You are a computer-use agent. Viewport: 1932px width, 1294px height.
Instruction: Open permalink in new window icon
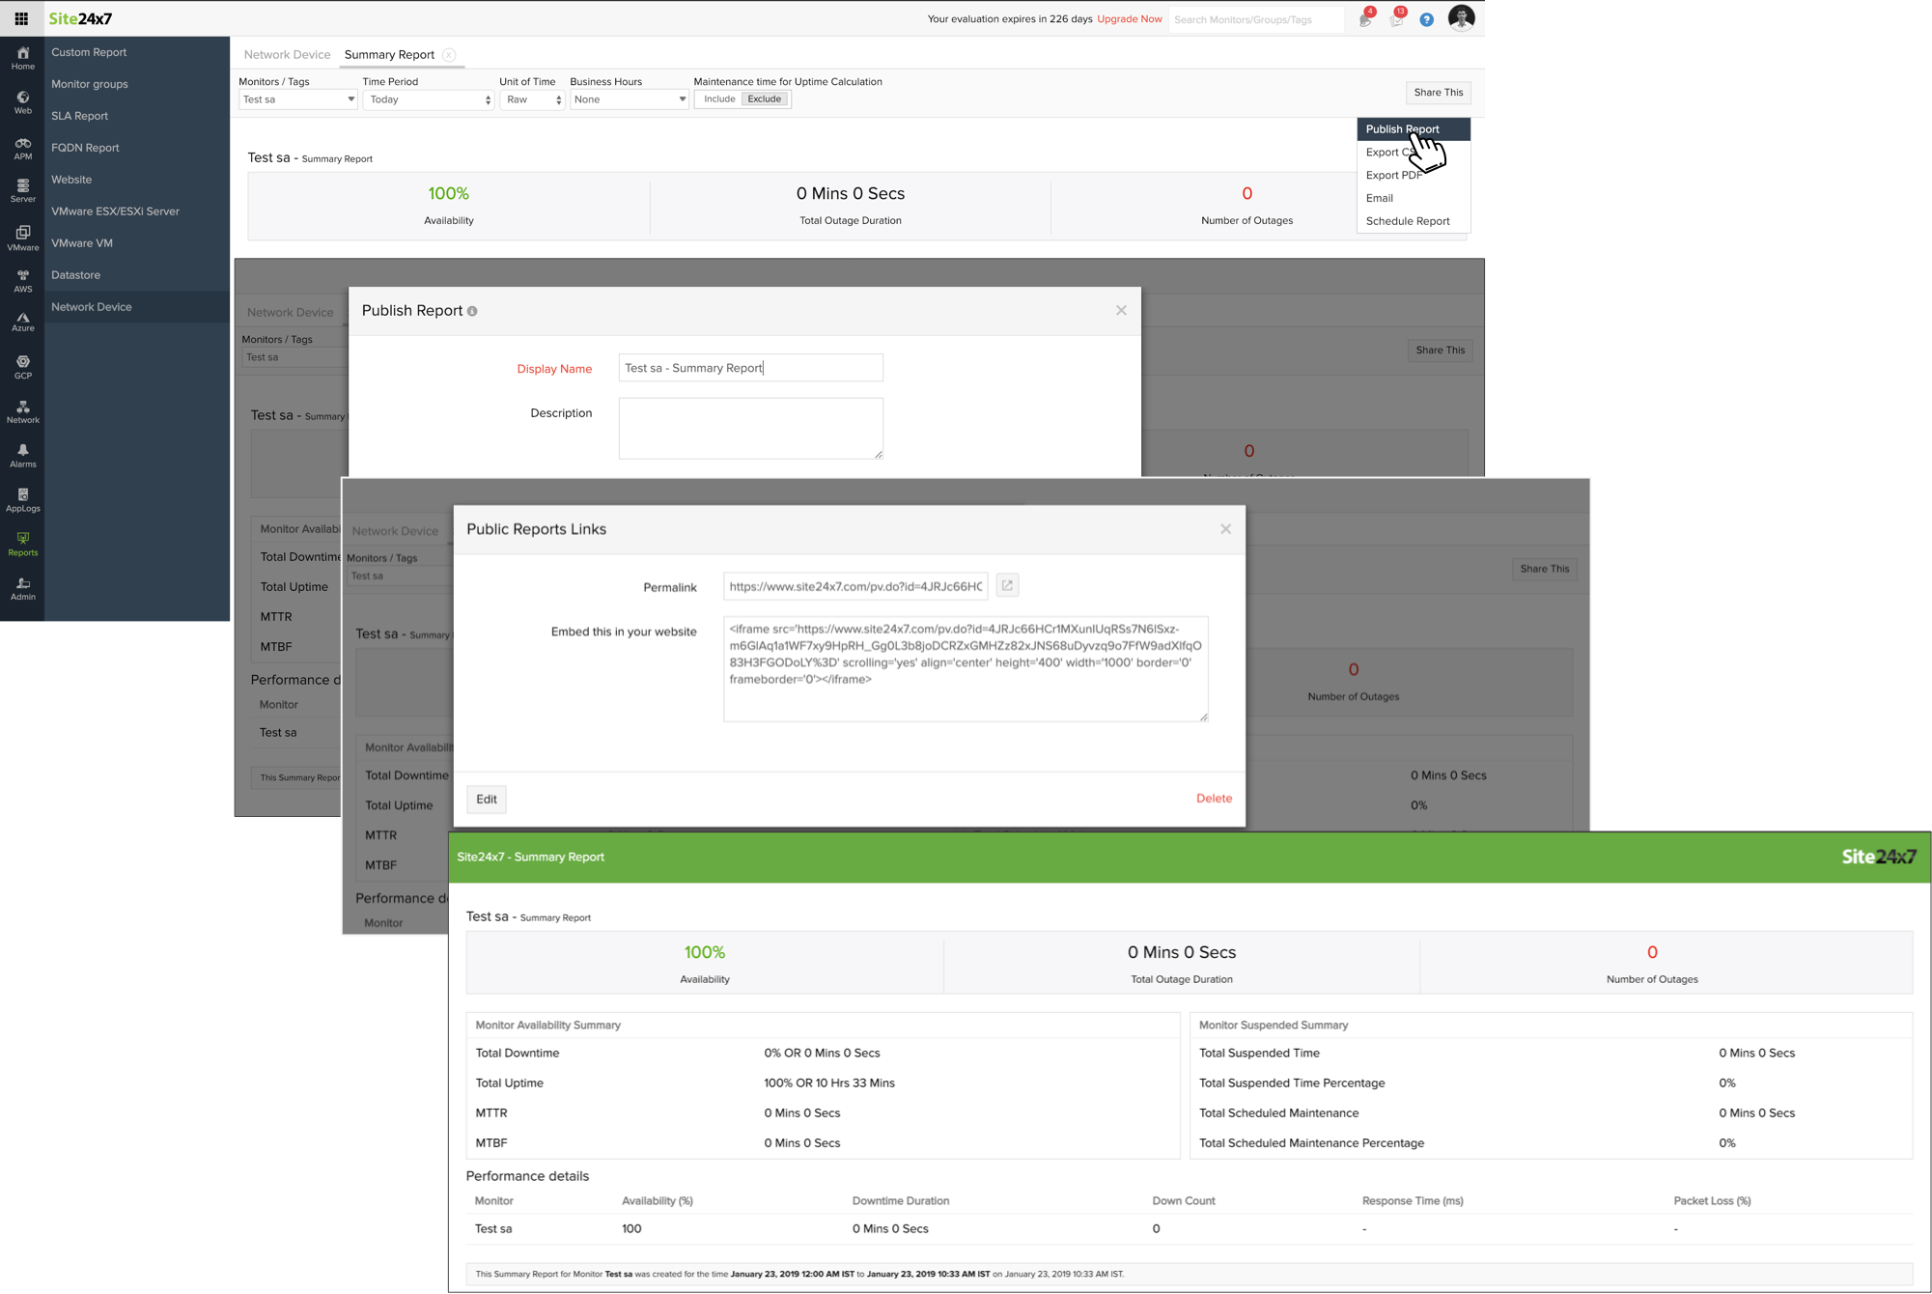click(x=1007, y=585)
